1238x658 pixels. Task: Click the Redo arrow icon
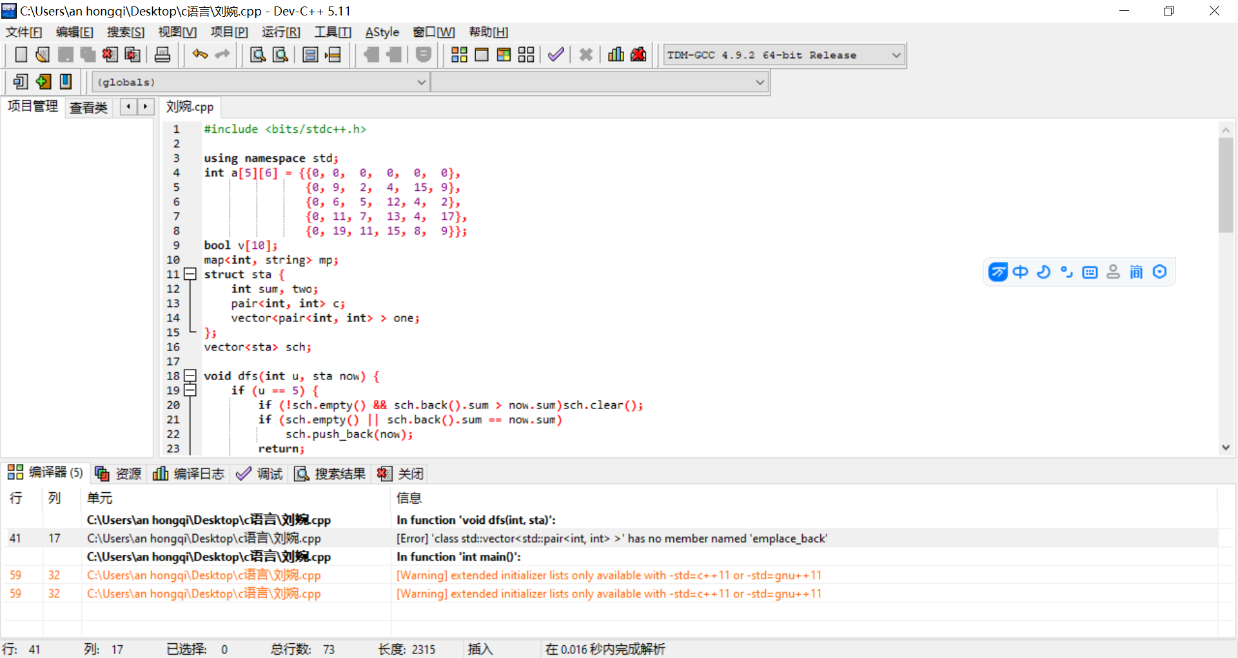pyautogui.click(x=222, y=55)
